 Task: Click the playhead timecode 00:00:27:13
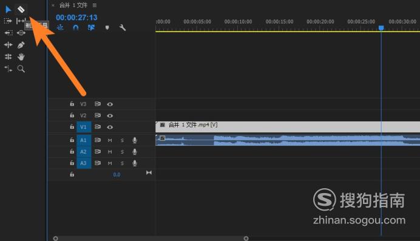tap(76, 18)
